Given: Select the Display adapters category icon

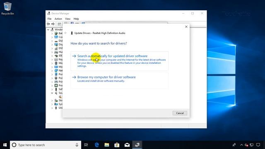Looking at the screenshot, I should click(x=56, y=44).
